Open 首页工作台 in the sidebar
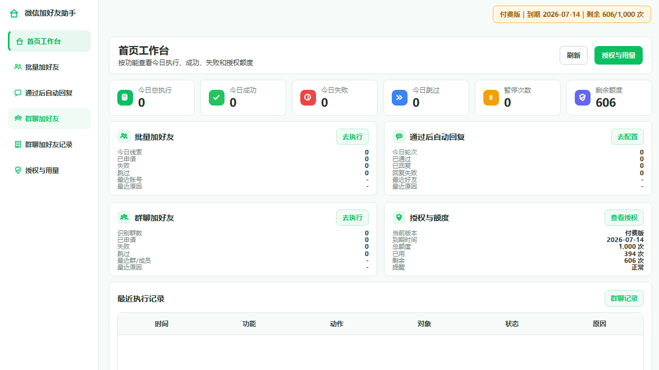Viewport: 659px width, 370px height. tap(49, 41)
